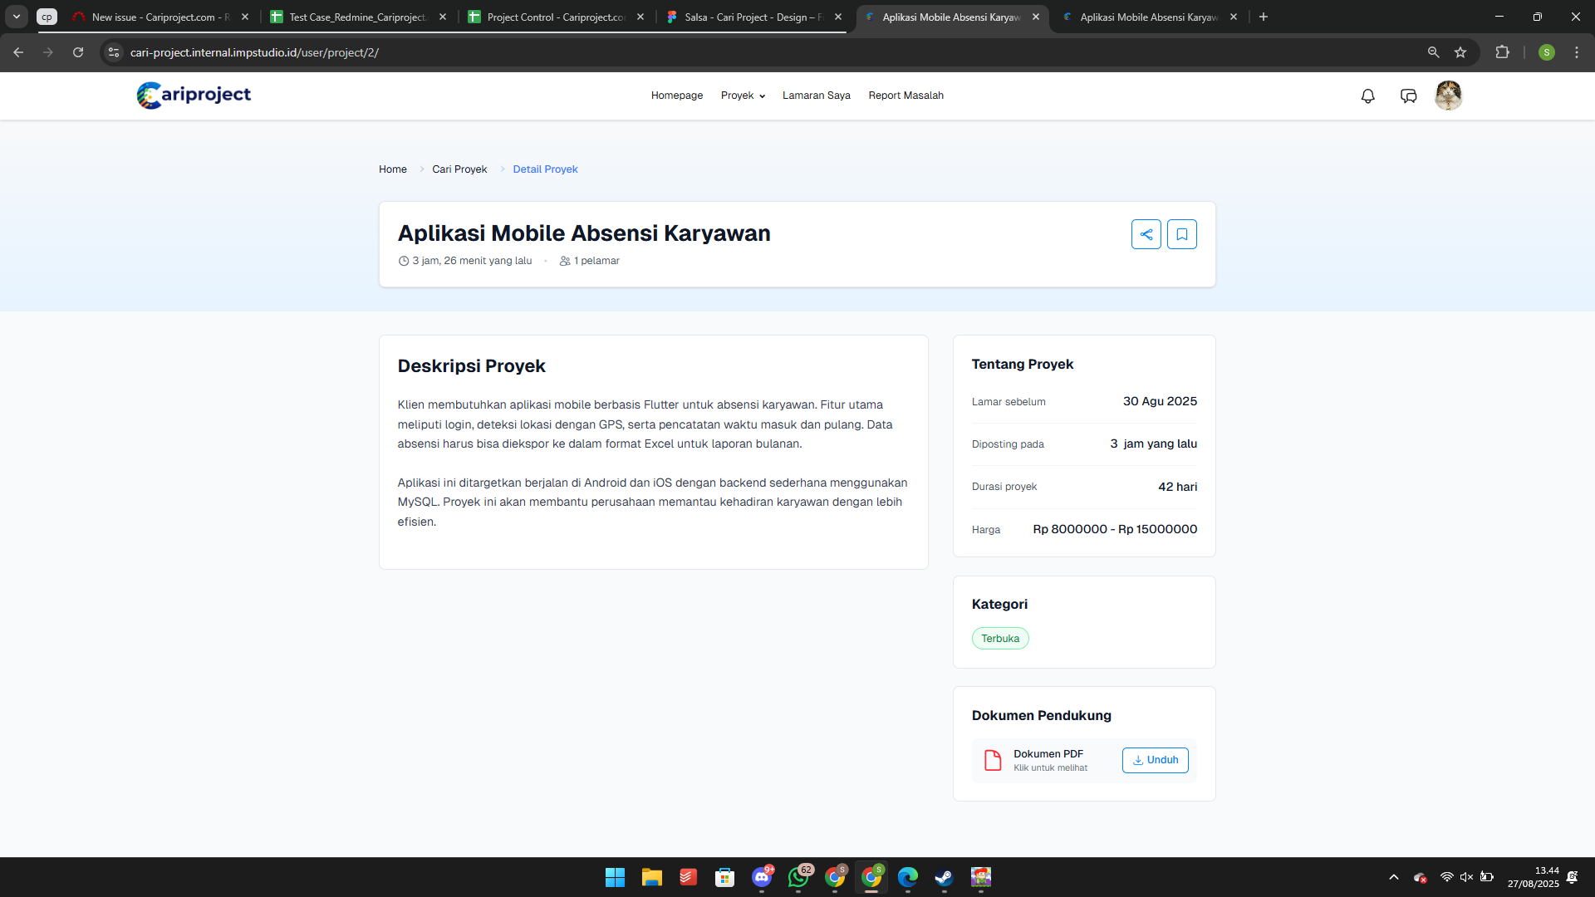The image size is (1595, 897).
Task: Open the chat messages icon
Action: tap(1408, 96)
